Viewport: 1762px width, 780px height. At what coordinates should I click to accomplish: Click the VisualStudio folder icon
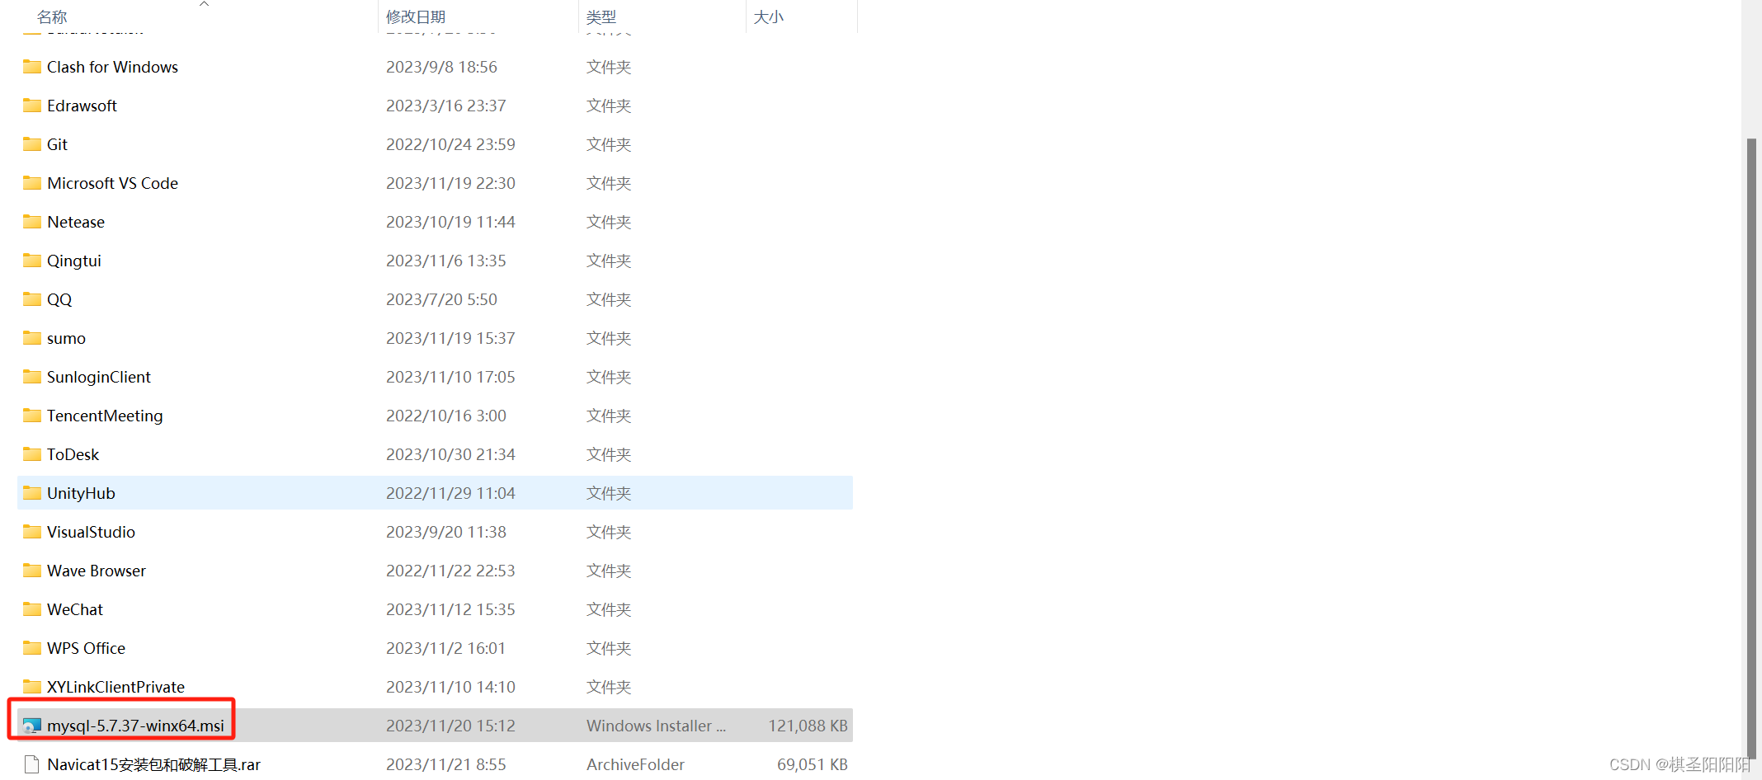(x=32, y=532)
